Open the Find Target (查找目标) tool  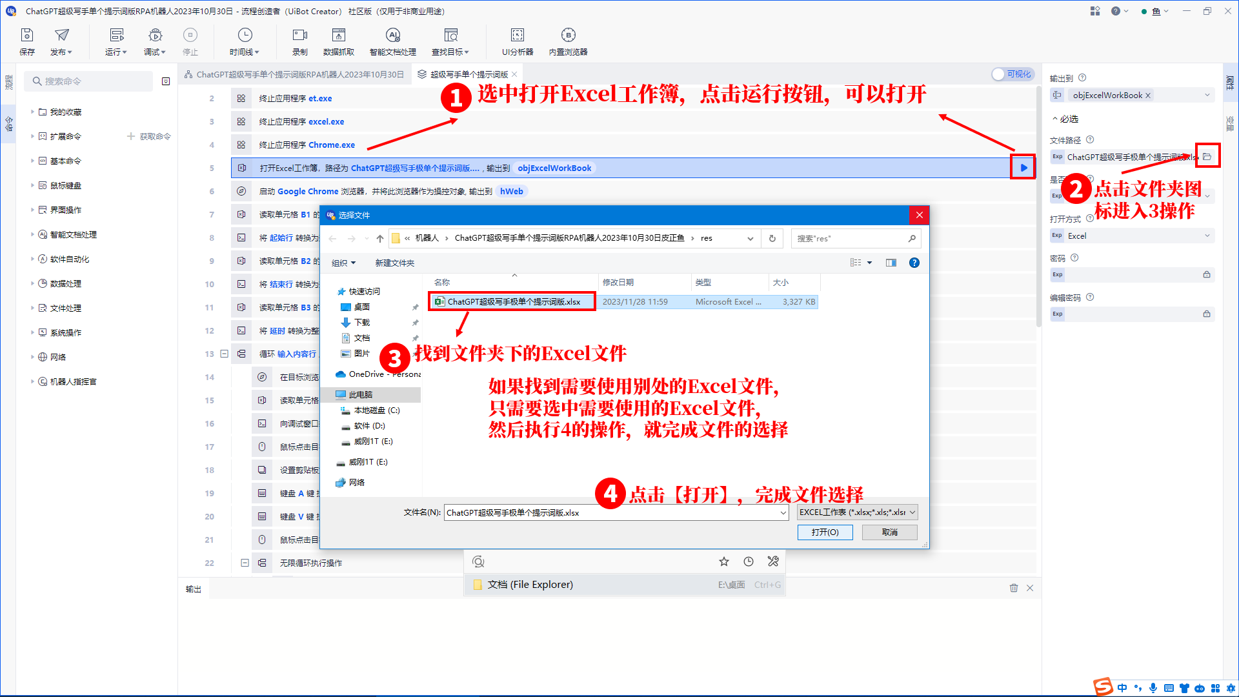click(x=450, y=41)
